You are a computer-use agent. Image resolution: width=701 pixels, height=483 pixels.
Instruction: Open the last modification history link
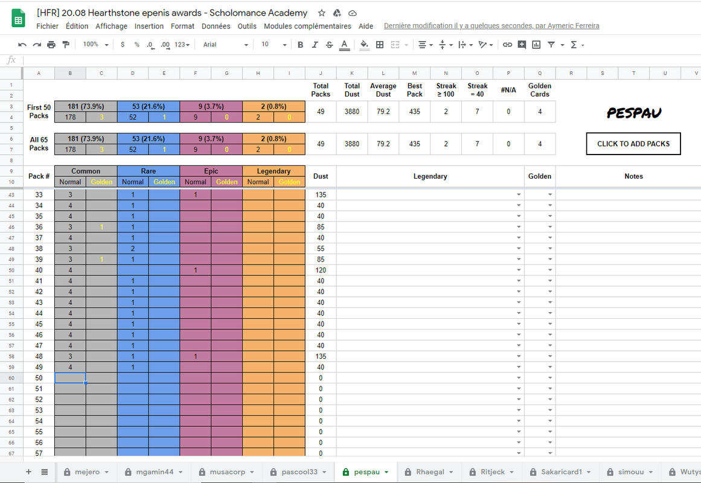(491, 26)
